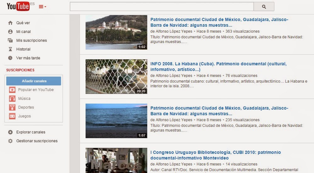Play the 1:07 sea video thumbnail
Image resolution: width=314 pixels, height=173 pixels.
(116, 121)
